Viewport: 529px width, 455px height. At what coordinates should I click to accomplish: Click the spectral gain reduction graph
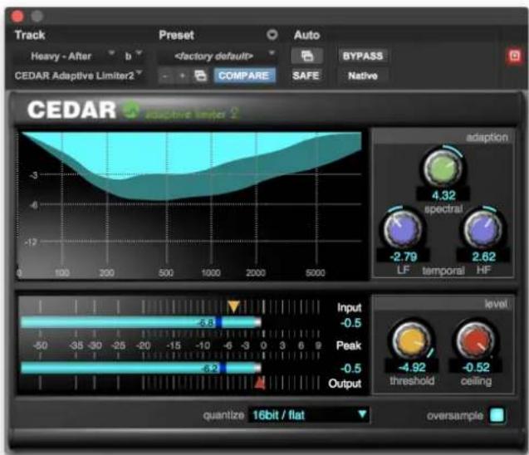tap(192, 205)
